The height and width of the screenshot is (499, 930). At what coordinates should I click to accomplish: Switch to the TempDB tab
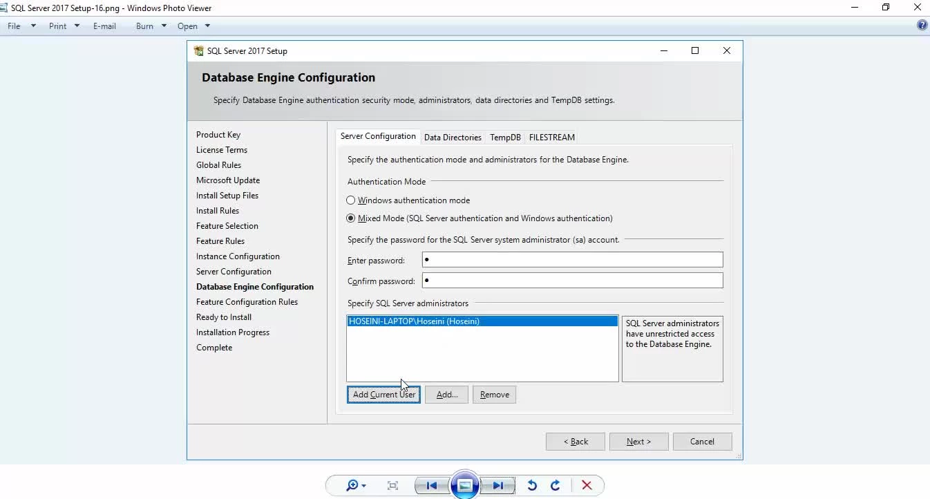click(505, 138)
